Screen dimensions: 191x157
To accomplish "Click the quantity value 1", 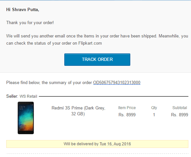I will (x=154, y=115).
